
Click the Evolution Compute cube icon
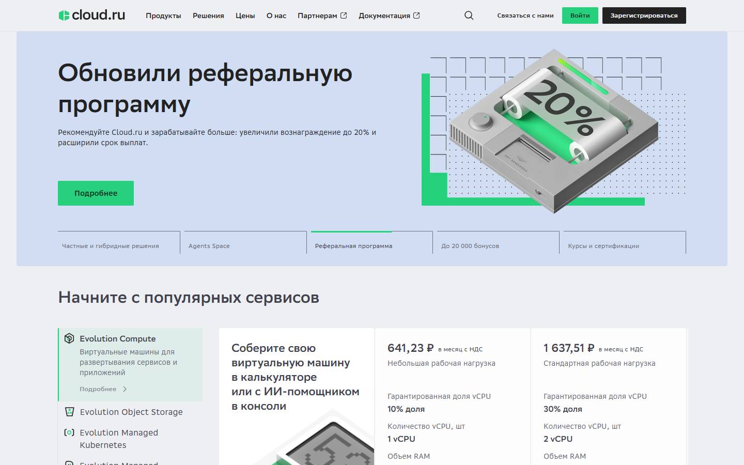tap(69, 338)
